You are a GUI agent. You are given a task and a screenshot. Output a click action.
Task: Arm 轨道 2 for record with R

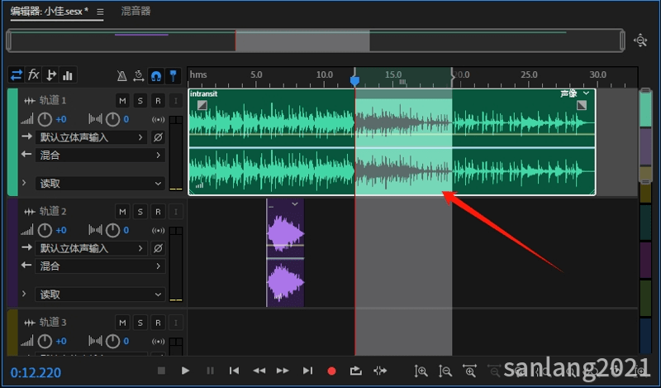pos(158,212)
